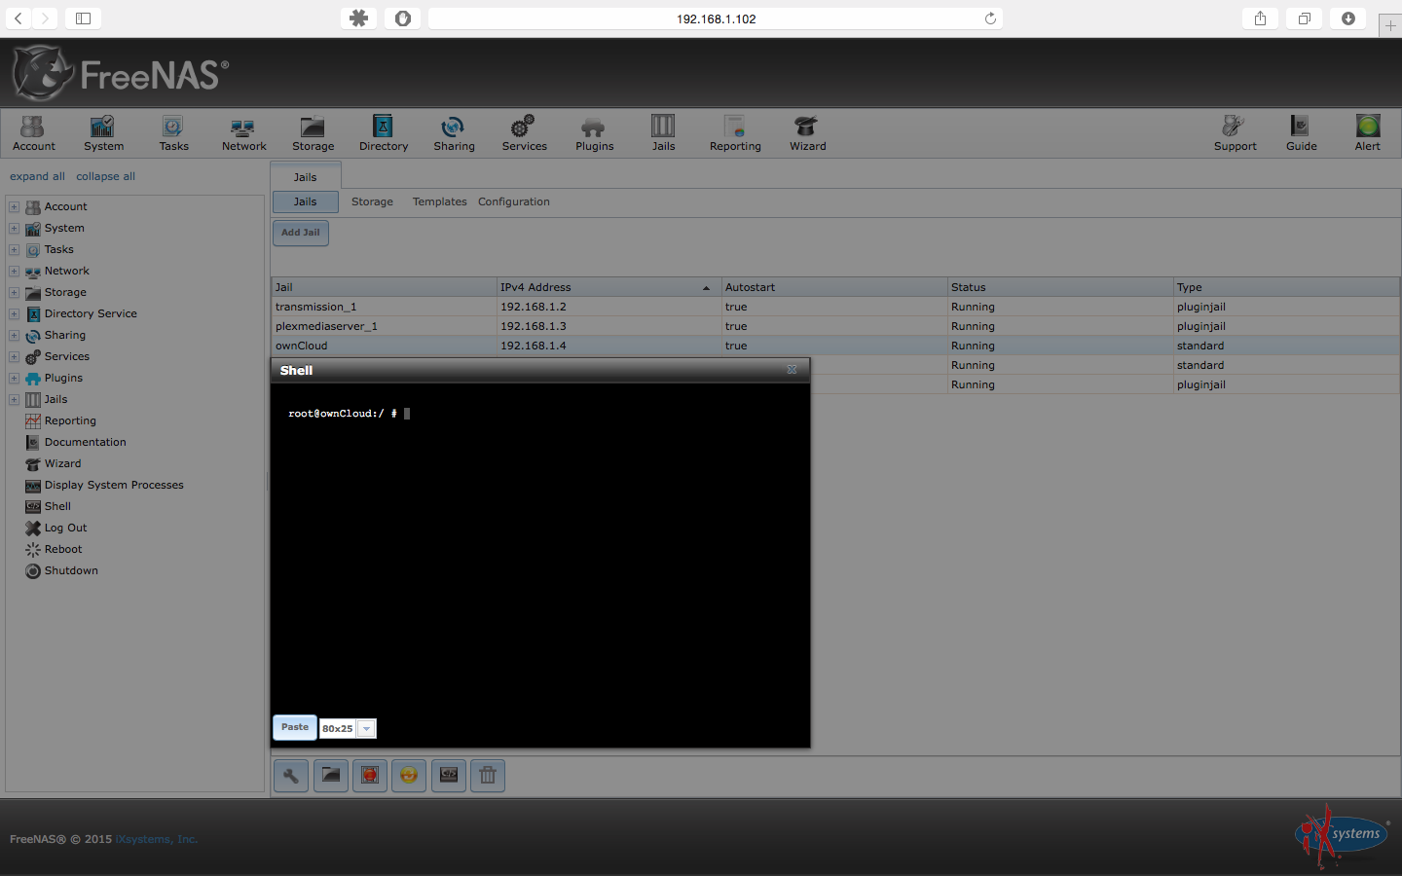Screen dimensions: 1402x876
Task: Open the System toolbar icon
Action: (103, 133)
